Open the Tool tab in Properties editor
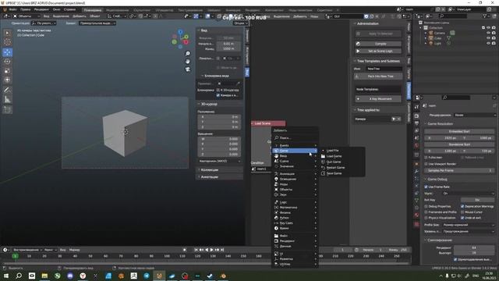The width and height of the screenshot is (499, 281). 416,108
